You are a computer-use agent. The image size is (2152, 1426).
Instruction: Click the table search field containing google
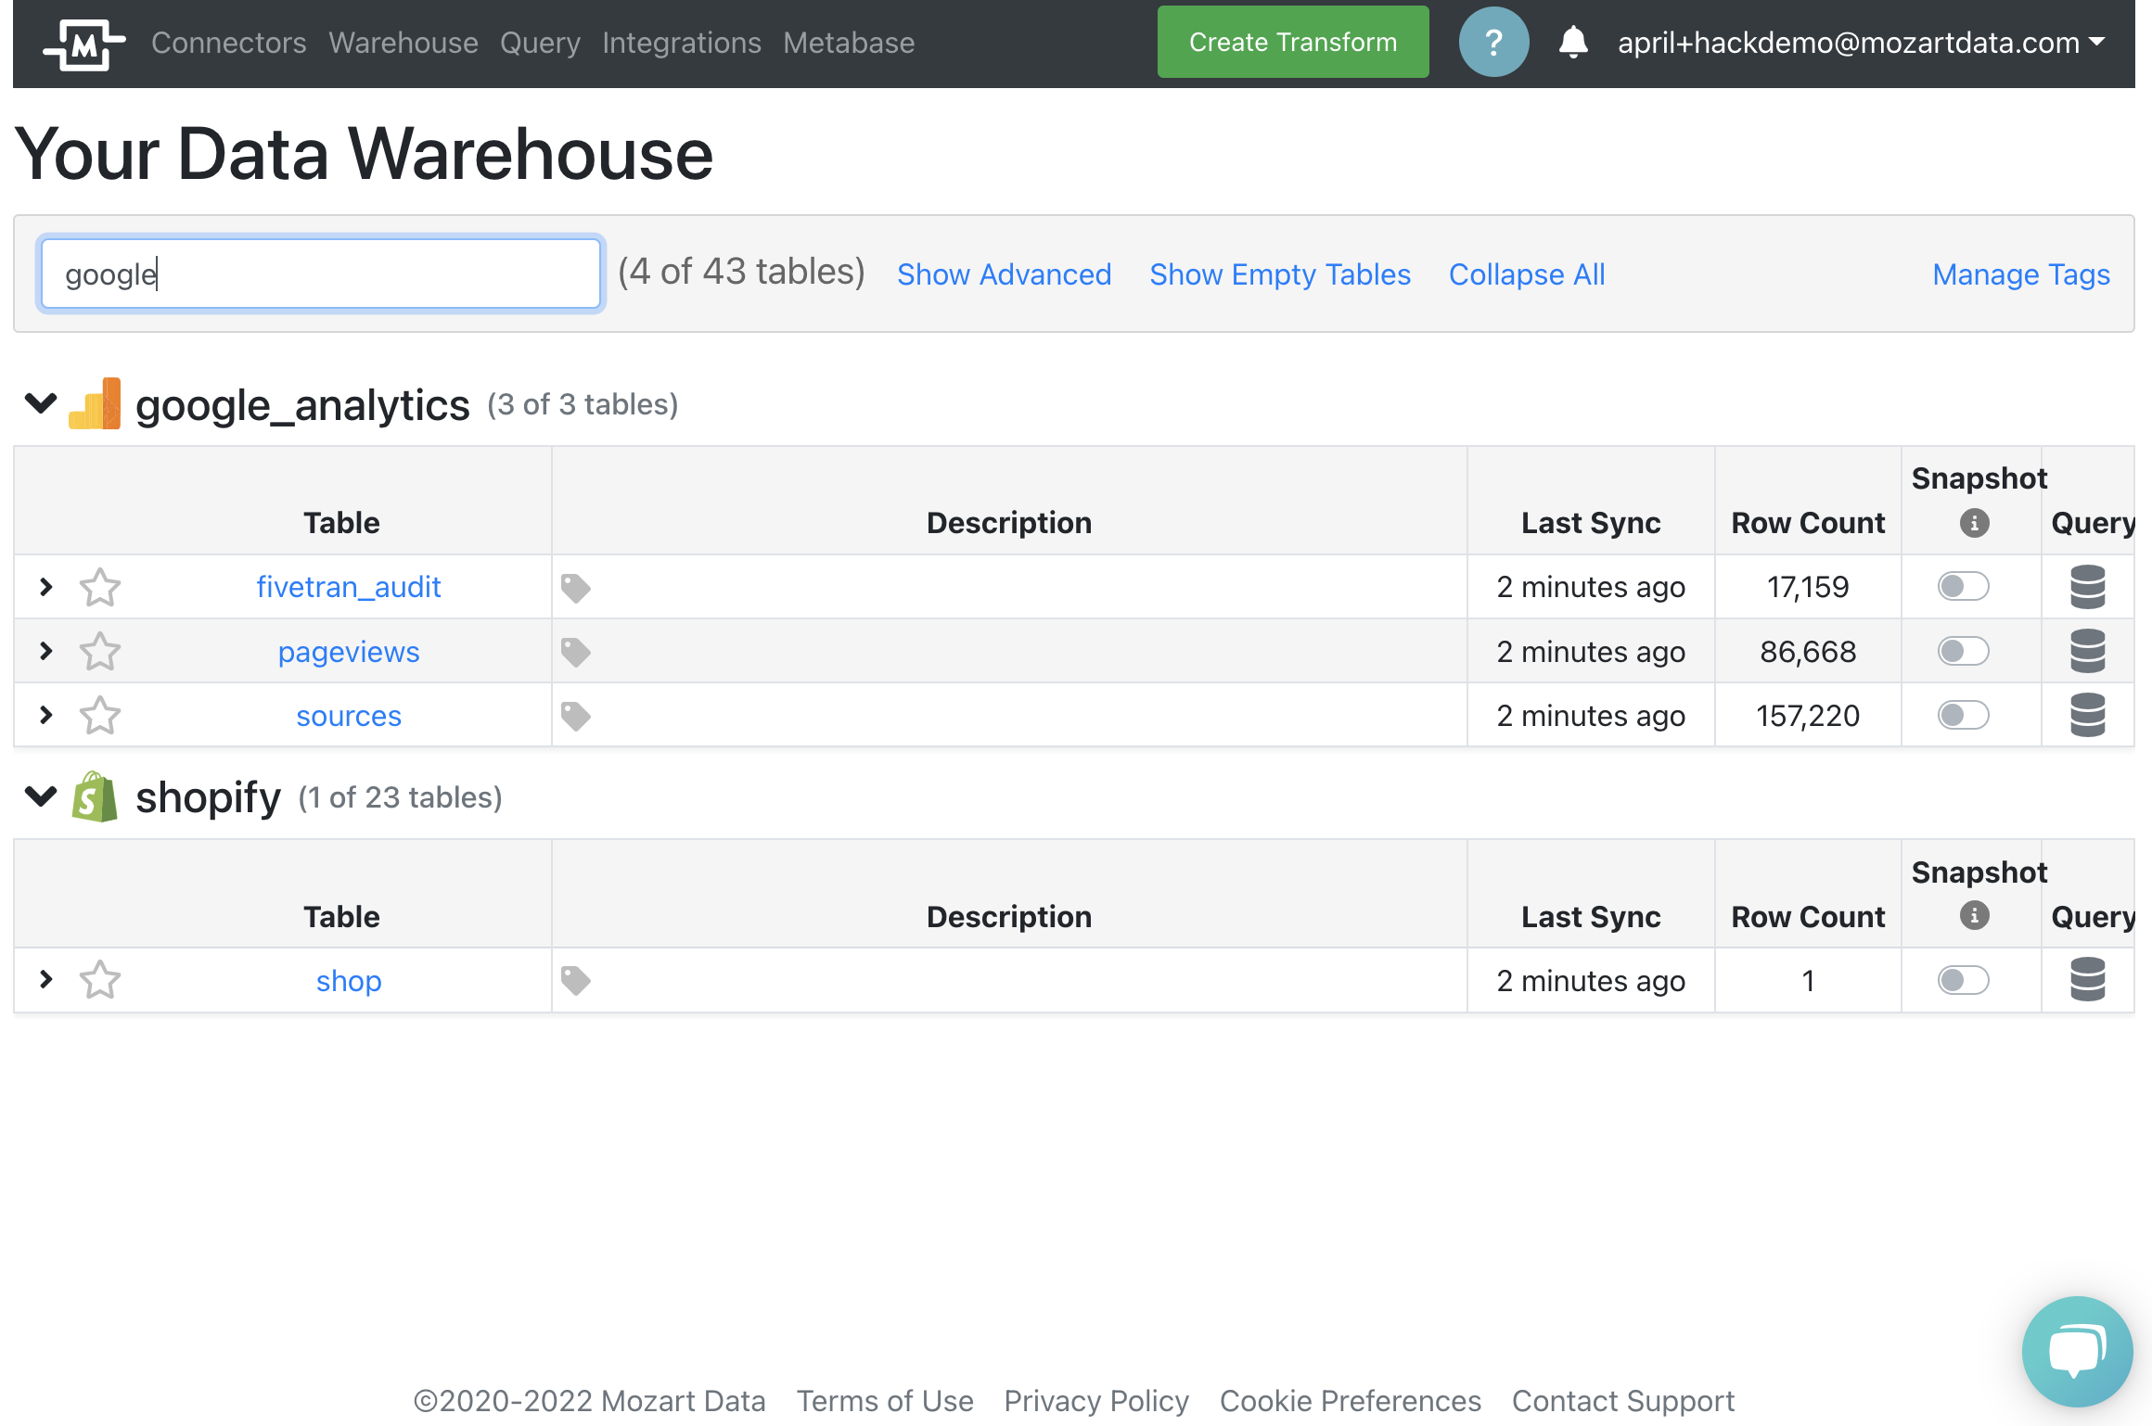click(x=321, y=274)
